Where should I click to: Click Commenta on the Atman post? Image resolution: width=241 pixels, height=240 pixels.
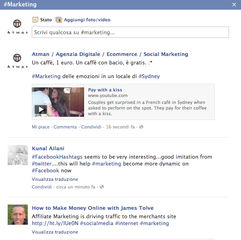(65, 127)
